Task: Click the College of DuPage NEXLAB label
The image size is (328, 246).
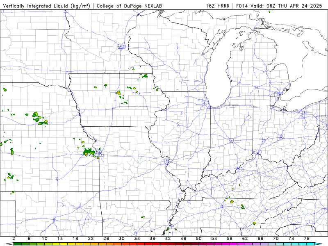Action: point(129,6)
